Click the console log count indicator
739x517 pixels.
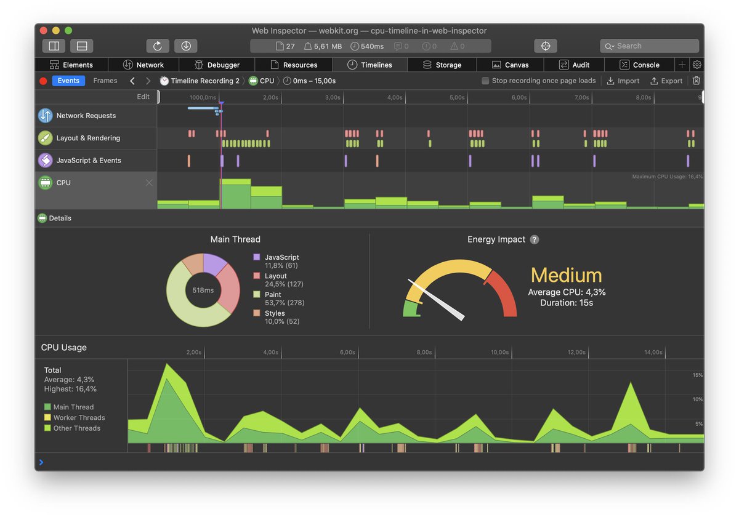[402, 46]
